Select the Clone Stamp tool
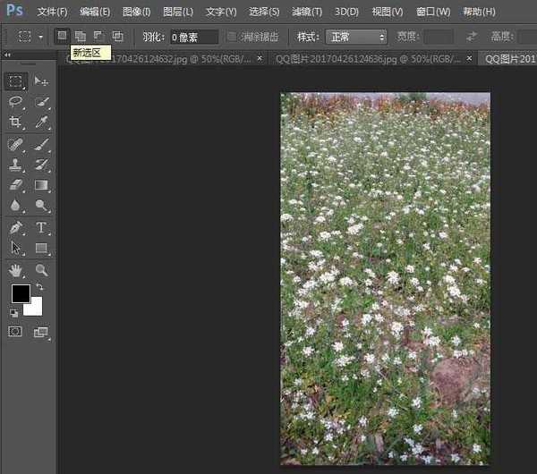 click(x=15, y=165)
